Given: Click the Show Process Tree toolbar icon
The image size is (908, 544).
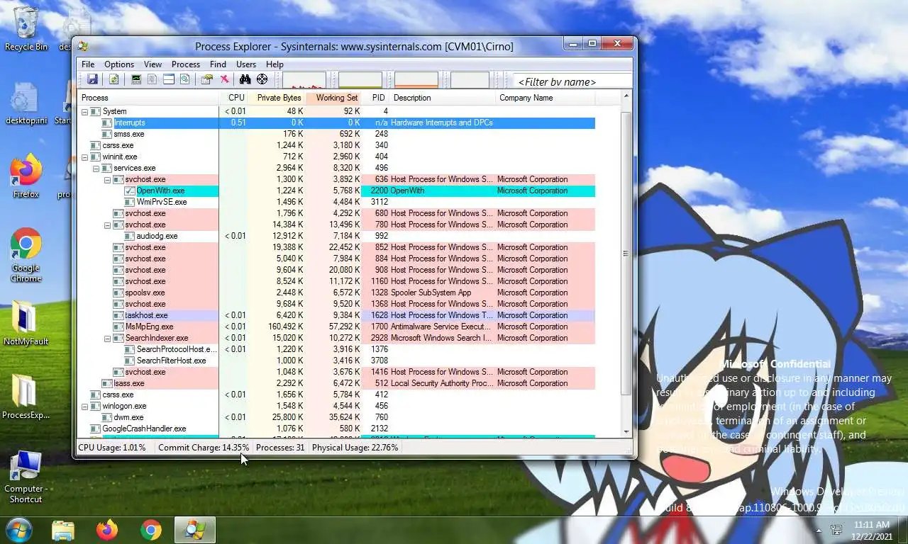Looking at the screenshot, I should (x=152, y=79).
